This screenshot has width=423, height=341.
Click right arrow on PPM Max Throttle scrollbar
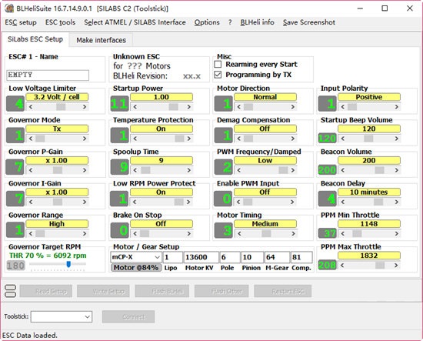click(396, 265)
